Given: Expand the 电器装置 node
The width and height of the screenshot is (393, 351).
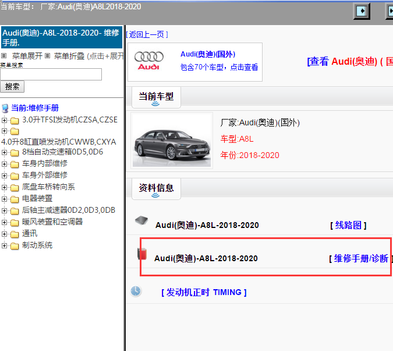Looking at the screenshot, I should coord(4,199).
